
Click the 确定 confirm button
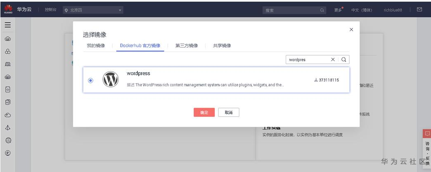pos(204,112)
